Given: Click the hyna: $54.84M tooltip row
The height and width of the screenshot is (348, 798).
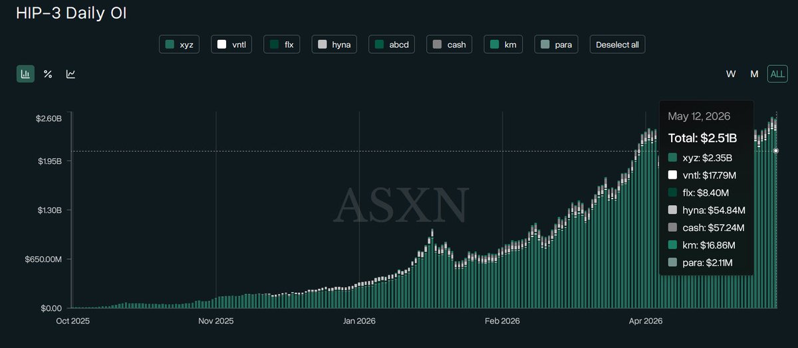Looking at the screenshot, I should (x=706, y=210).
